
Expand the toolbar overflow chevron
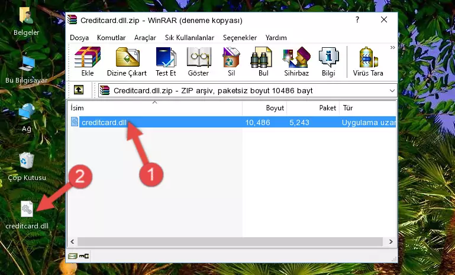pos(393,47)
